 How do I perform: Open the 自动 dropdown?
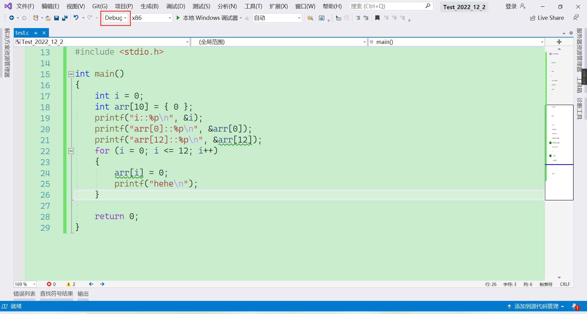pos(277,18)
